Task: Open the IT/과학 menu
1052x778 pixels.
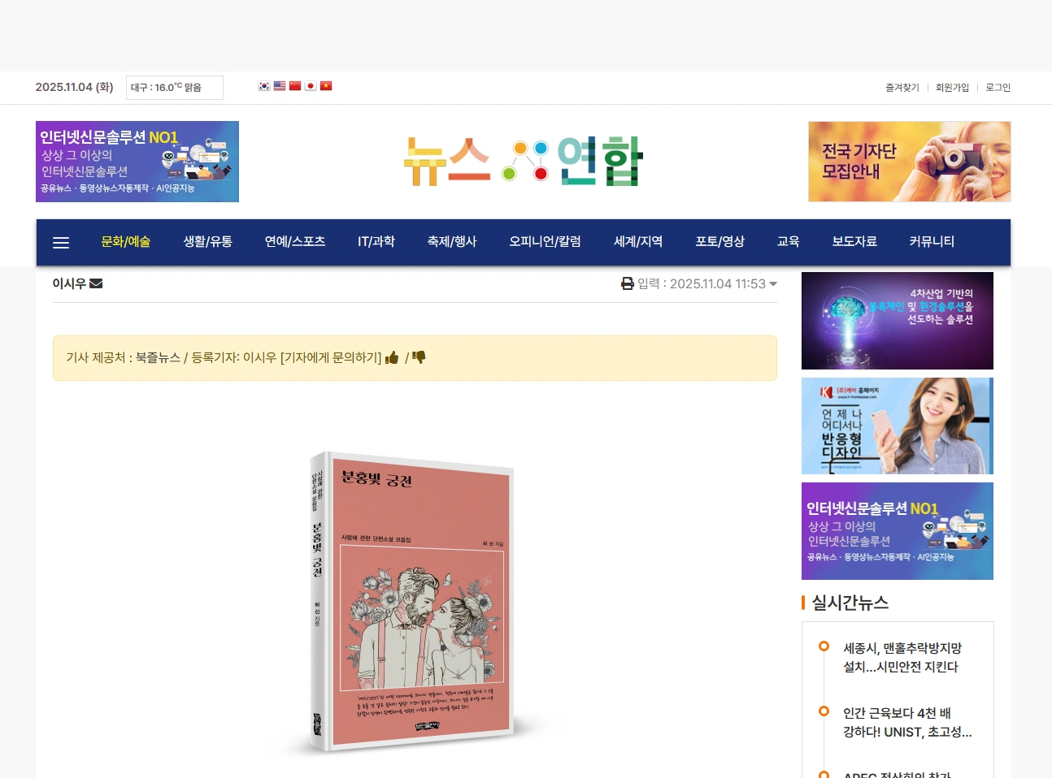Action: (376, 242)
